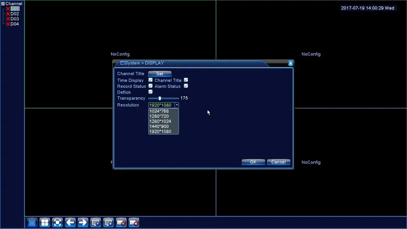Close the DISPLAY dialog
407x229 pixels.
(x=291, y=63)
